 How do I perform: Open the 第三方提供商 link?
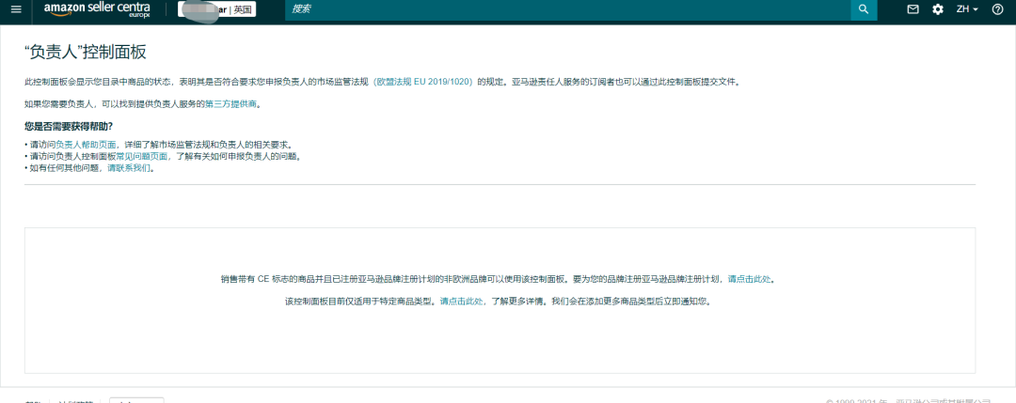tap(231, 103)
